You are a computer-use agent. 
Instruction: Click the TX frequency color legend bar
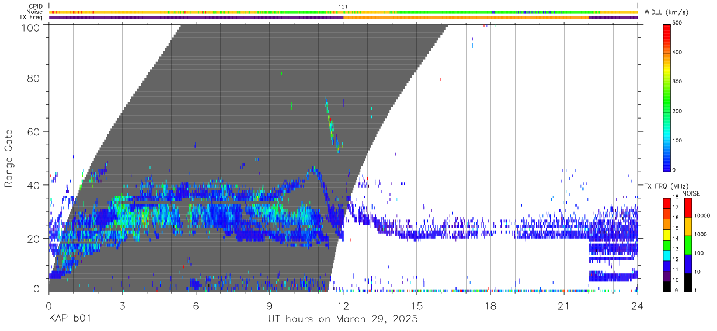pyautogui.click(x=667, y=245)
